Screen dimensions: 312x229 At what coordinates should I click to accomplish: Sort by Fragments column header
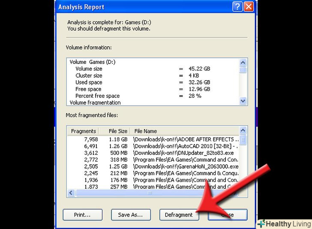(83, 131)
